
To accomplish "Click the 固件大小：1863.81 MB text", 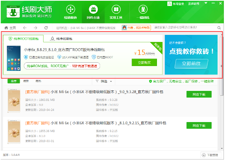I will pyautogui.click(x=40, y=100).
